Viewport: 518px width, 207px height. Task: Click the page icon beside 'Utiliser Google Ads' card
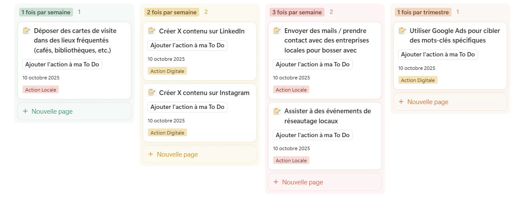(x=402, y=30)
